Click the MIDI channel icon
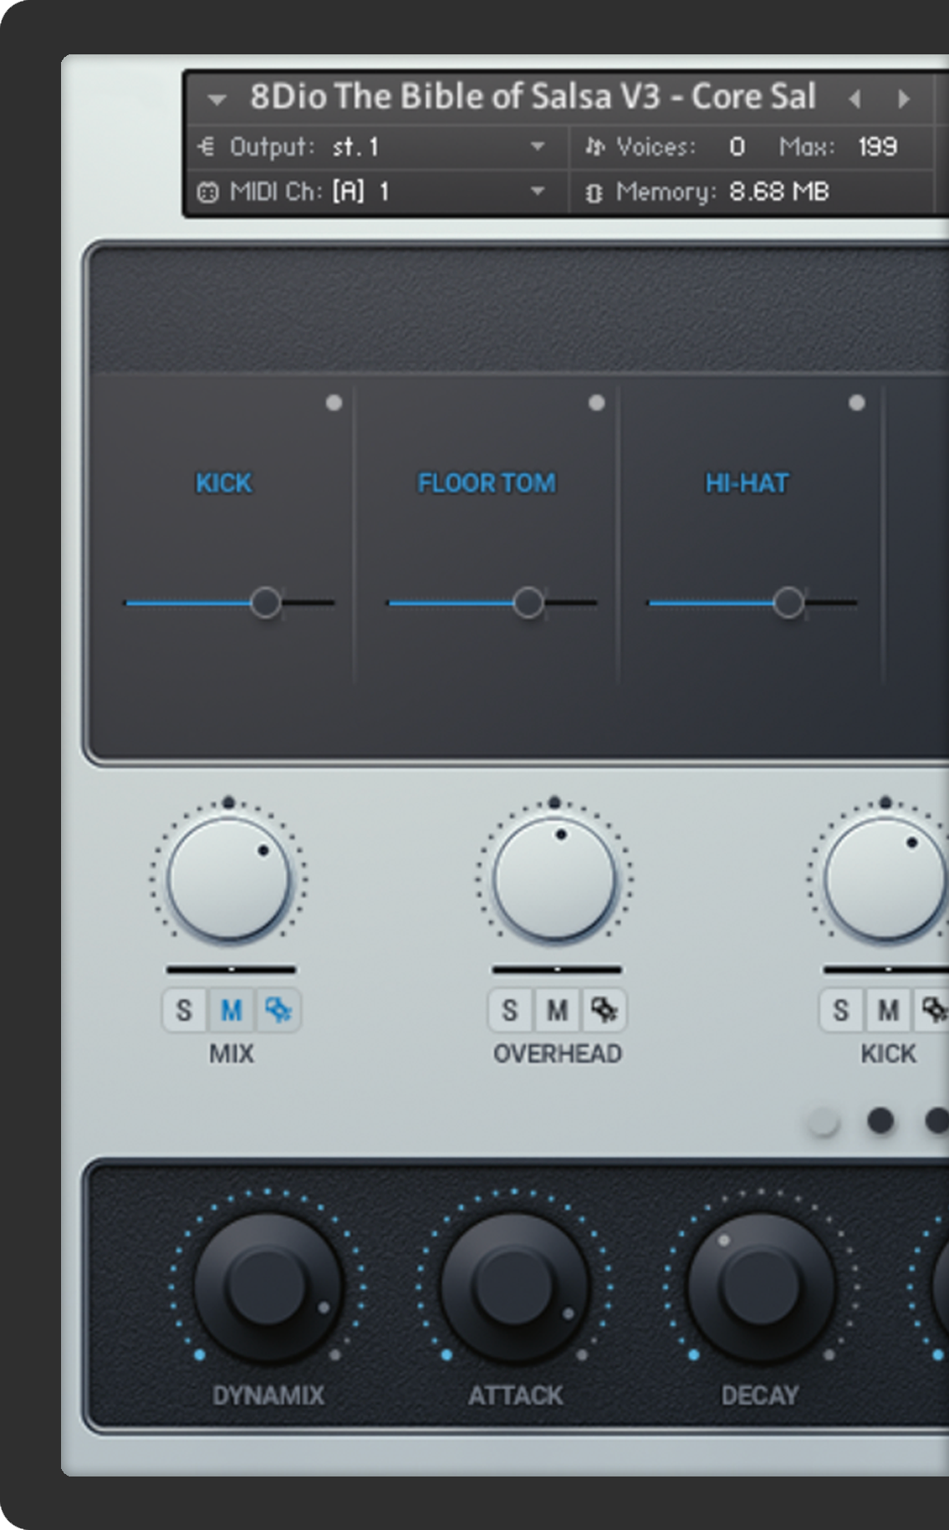Image resolution: width=949 pixels, height=1530 pixels. (x=207, y=192)
